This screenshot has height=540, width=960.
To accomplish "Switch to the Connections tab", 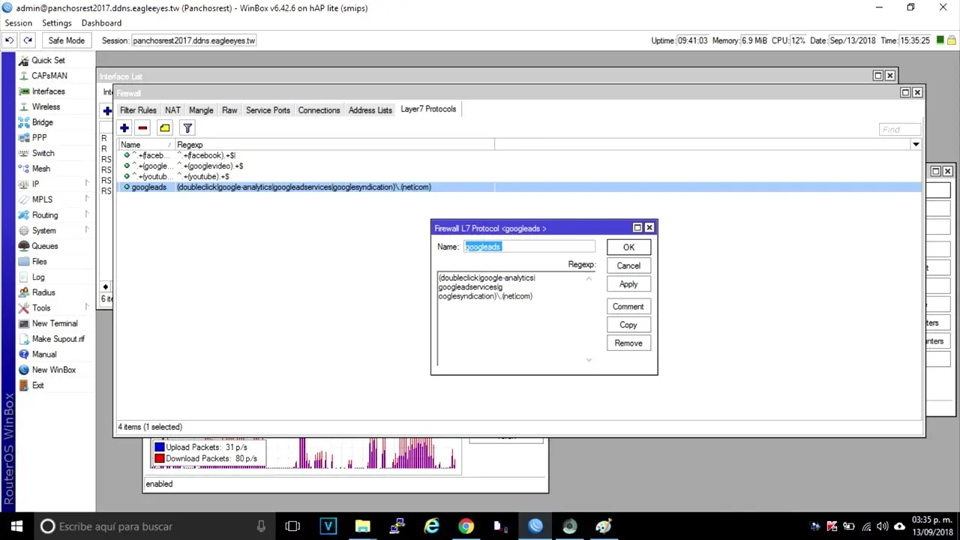I will (x=319, y=110).
